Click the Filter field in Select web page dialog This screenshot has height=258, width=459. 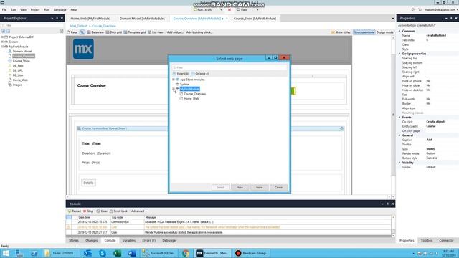coord(229,67)
